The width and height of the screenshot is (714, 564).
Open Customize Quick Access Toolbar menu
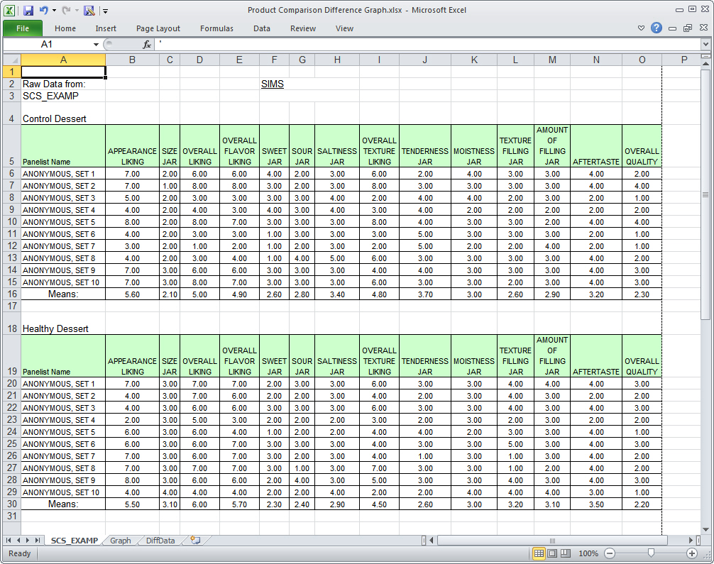click(105, 11)
